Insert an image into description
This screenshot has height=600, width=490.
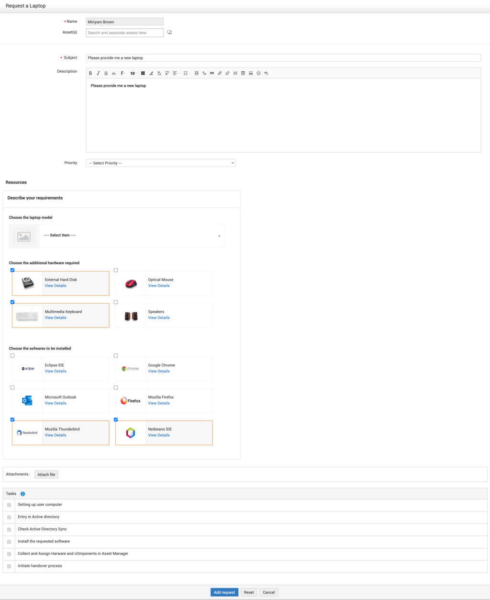click(x=251, y=73)
